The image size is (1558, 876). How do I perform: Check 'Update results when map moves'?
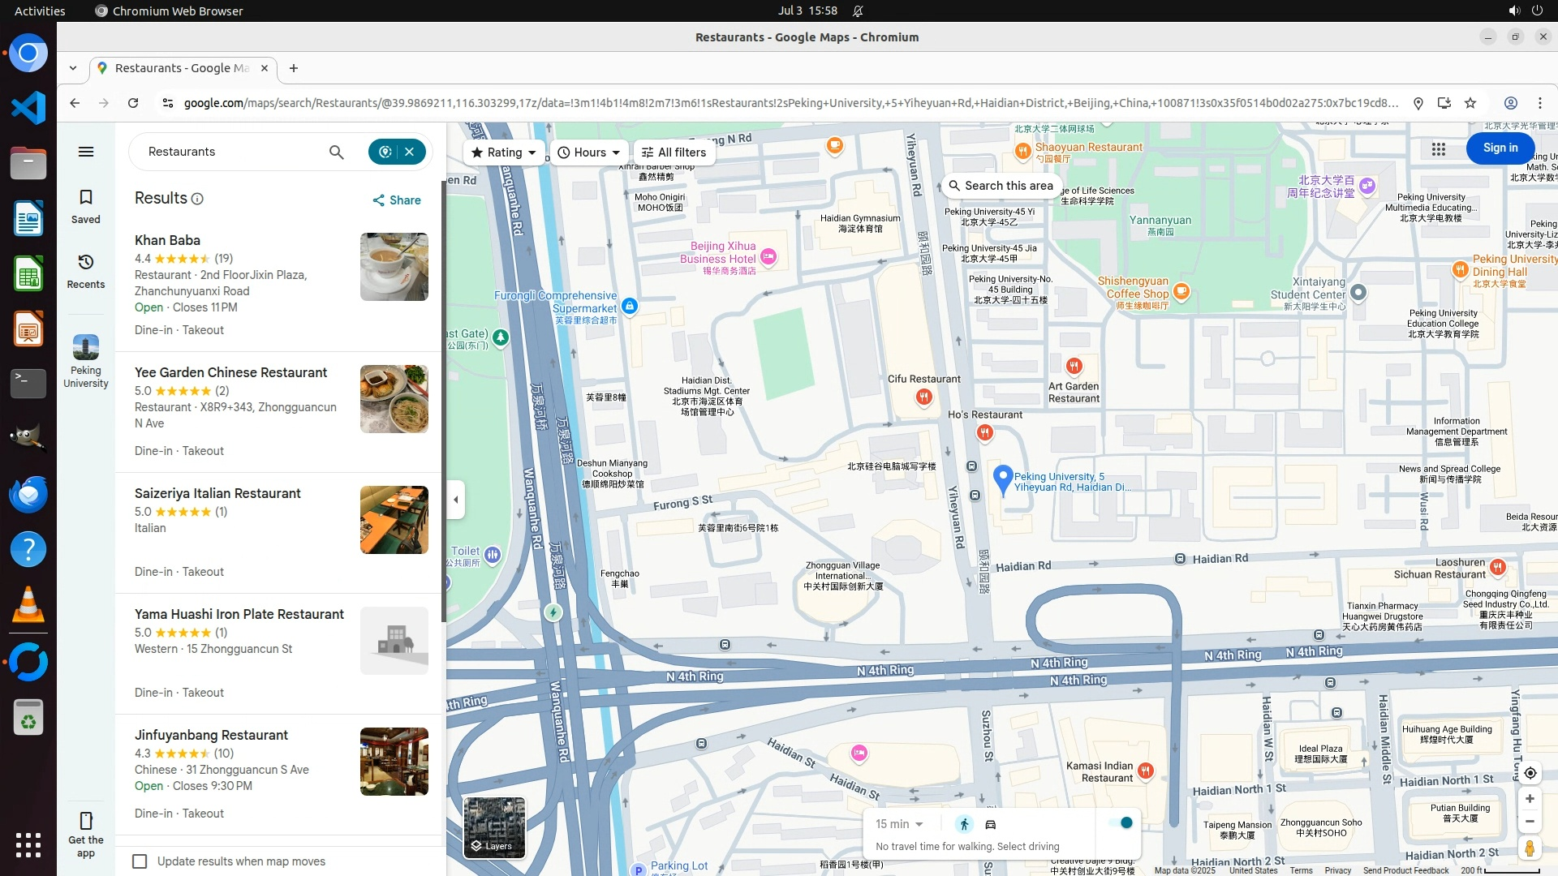coord(140,861)
